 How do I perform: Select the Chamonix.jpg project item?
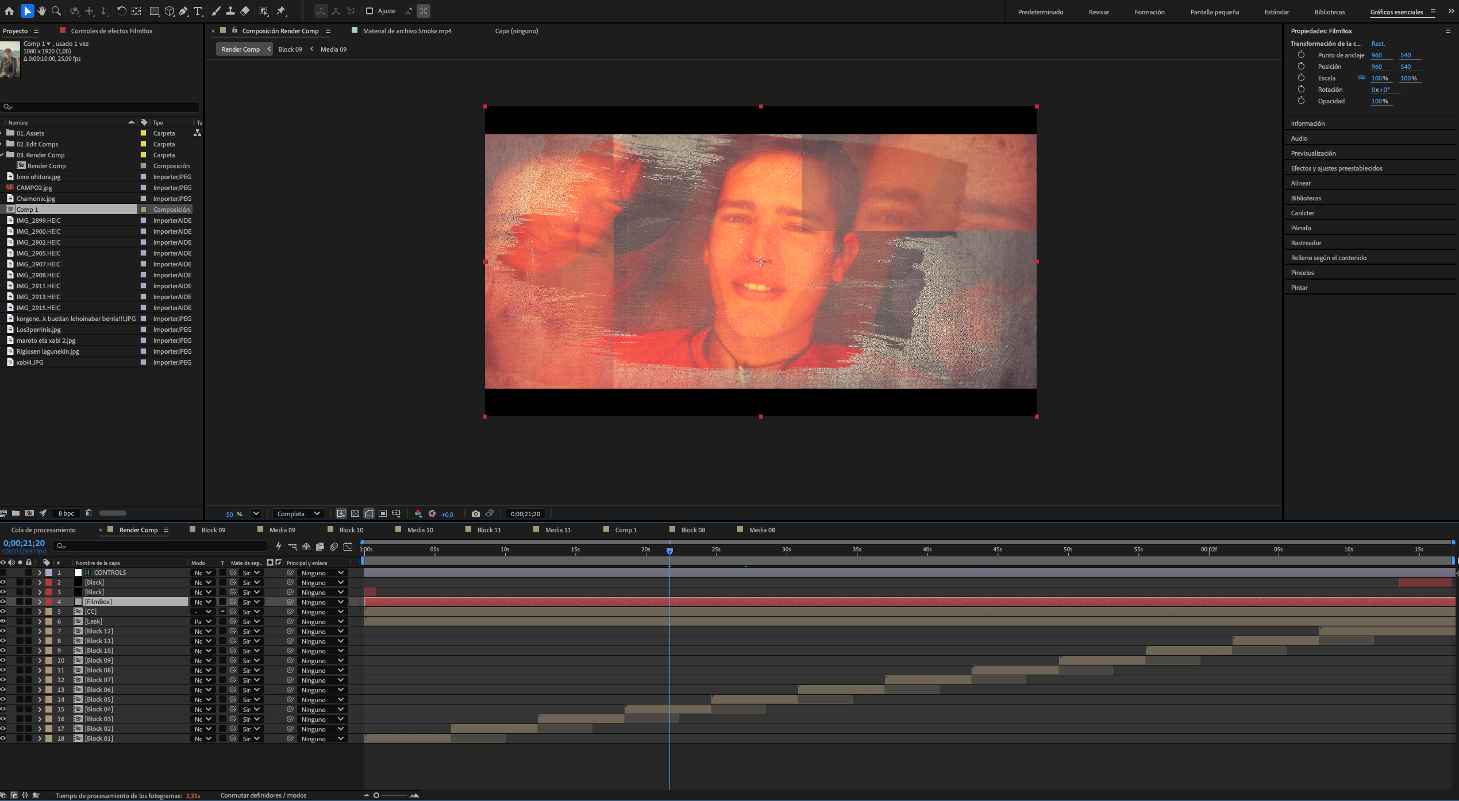[36, 199]
